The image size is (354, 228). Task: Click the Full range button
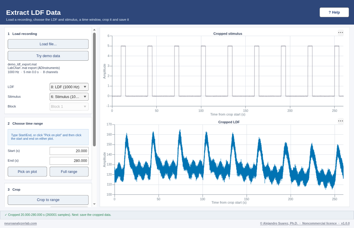pyautogui.click(x=69, y=172)
